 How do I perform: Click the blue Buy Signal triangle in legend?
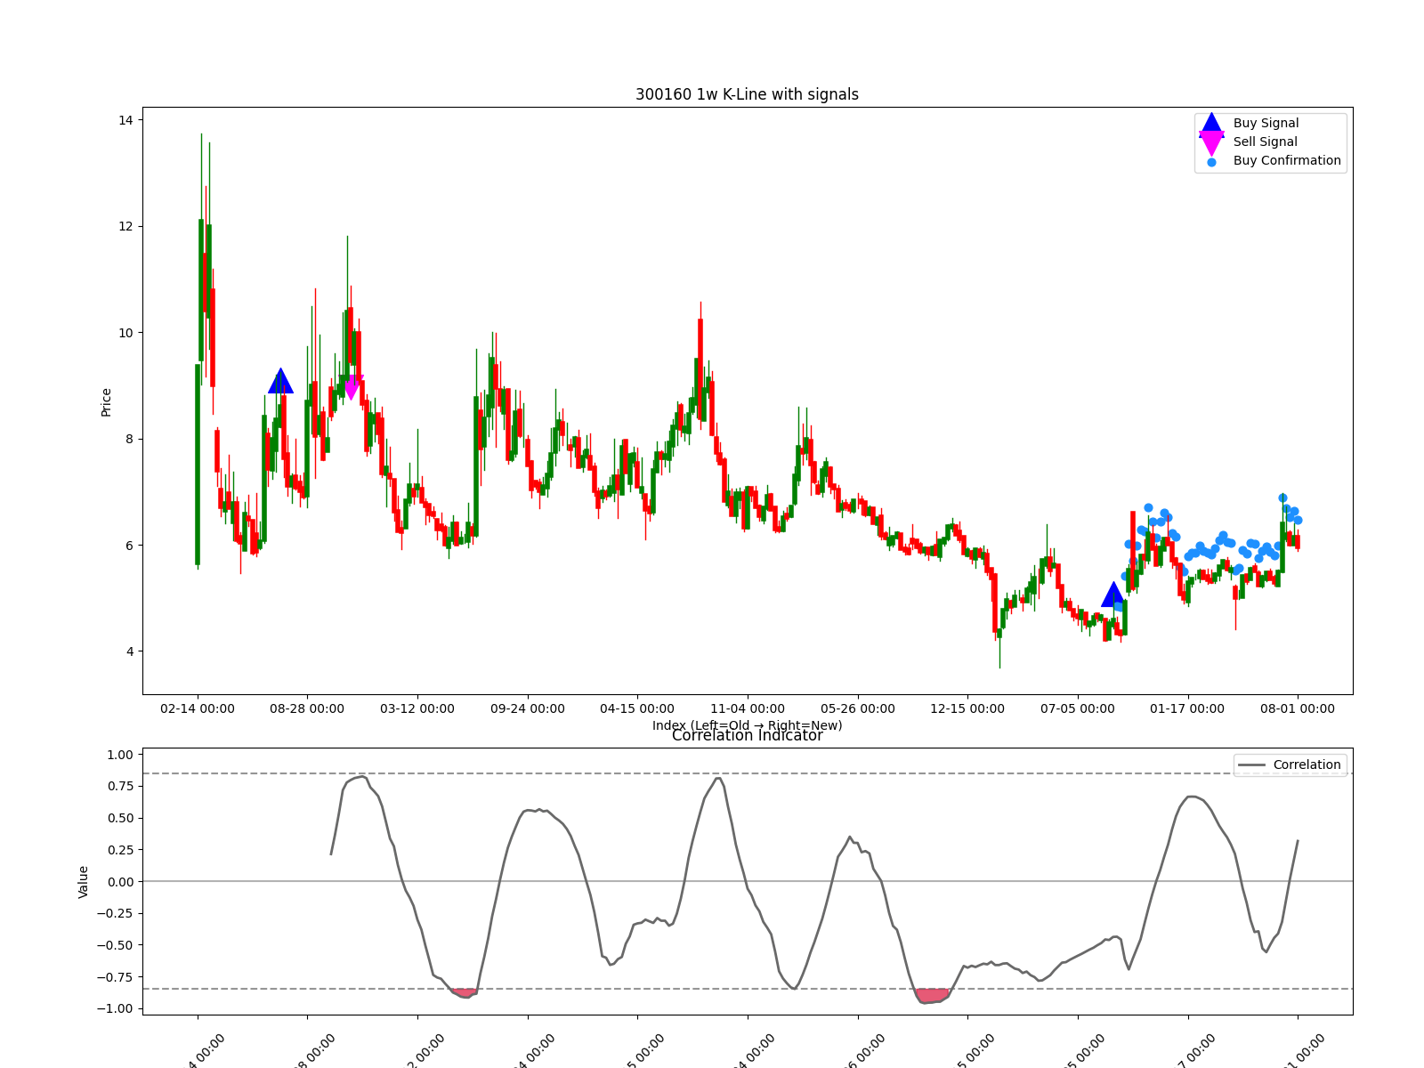1211,125
